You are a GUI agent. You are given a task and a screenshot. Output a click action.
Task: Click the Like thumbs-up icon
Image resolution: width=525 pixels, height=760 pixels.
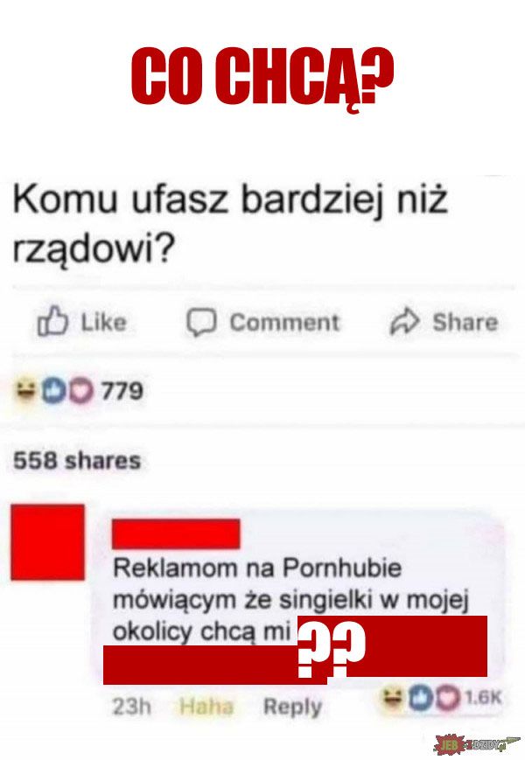52,321
